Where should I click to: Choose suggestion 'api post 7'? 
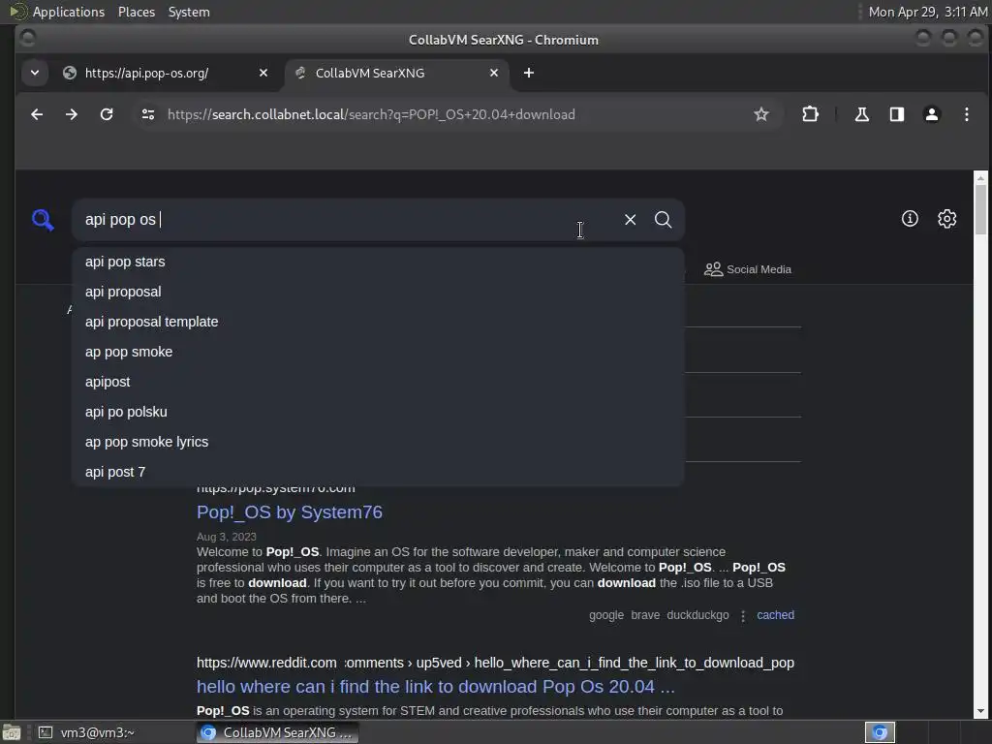coord(378,472)
